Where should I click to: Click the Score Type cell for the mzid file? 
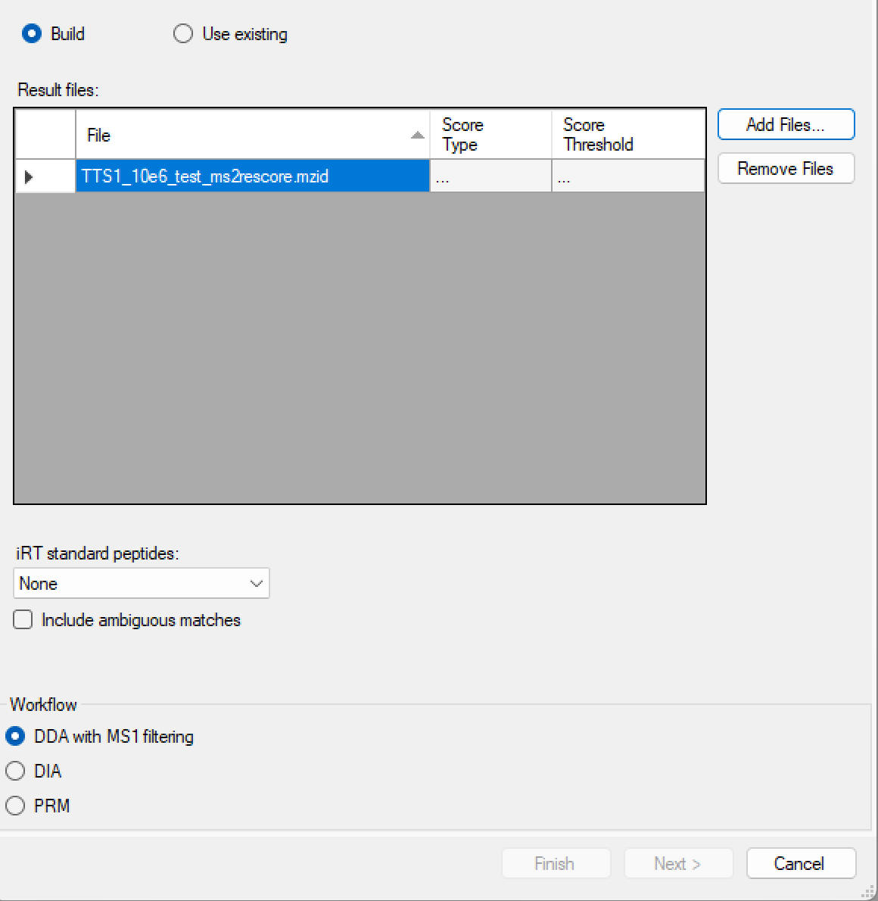[x=490, y=177]
